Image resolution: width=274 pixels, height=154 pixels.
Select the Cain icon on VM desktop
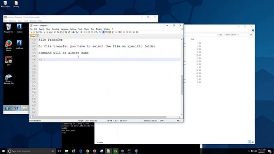(x=9, y=61)
